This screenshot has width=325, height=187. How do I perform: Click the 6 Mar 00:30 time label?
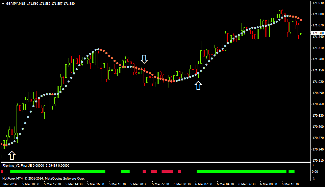pos(182,184)
